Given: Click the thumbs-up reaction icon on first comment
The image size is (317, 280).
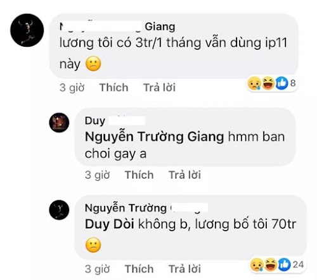Looking at the screenshot, I should pos(281,83).
